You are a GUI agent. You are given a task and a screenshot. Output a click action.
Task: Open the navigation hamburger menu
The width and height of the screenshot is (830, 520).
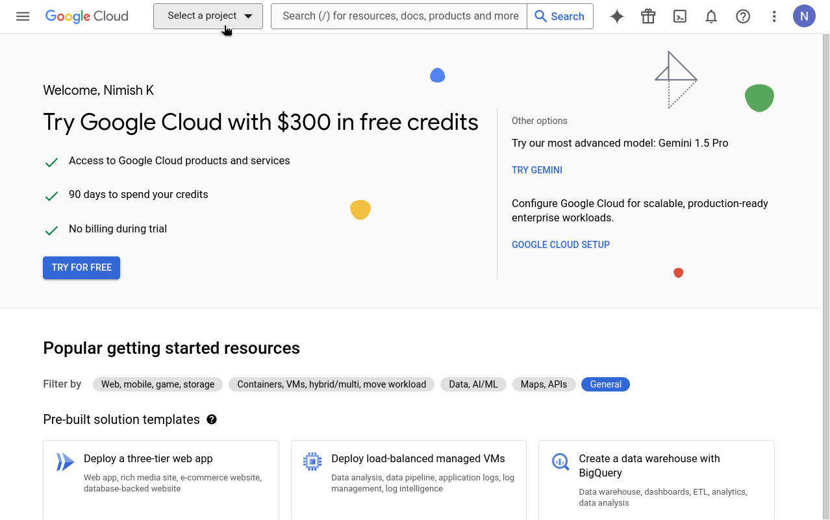[x=23, y=16]
